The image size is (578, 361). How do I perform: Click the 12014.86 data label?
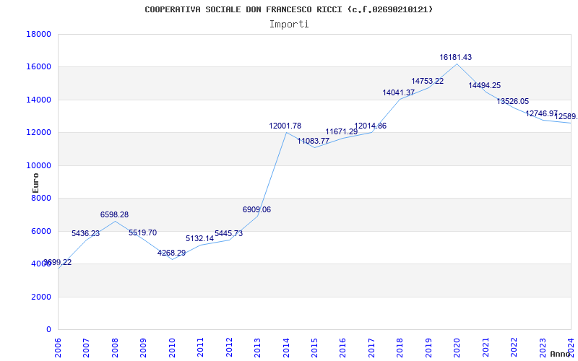[x=370, y=126]
